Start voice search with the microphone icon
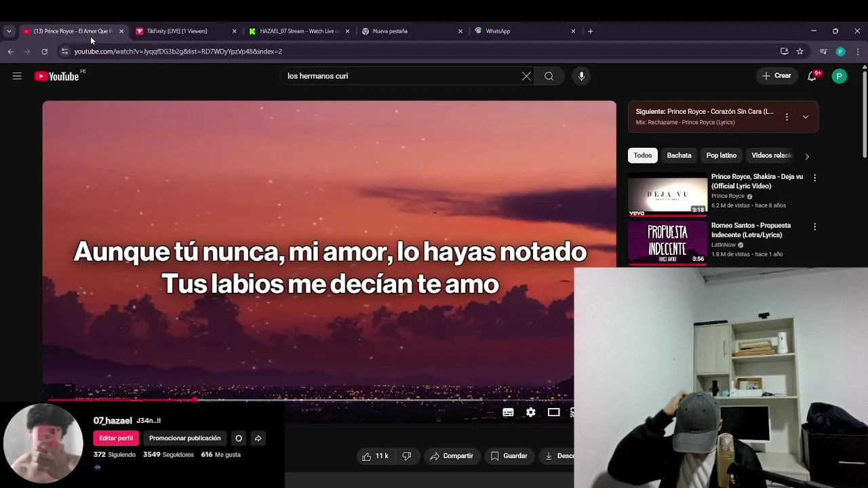 [x=581, y=76]
